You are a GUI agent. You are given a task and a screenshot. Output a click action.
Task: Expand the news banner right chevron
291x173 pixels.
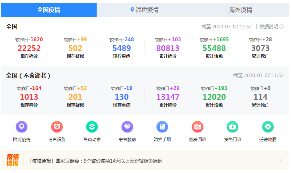tap(281, 160)
